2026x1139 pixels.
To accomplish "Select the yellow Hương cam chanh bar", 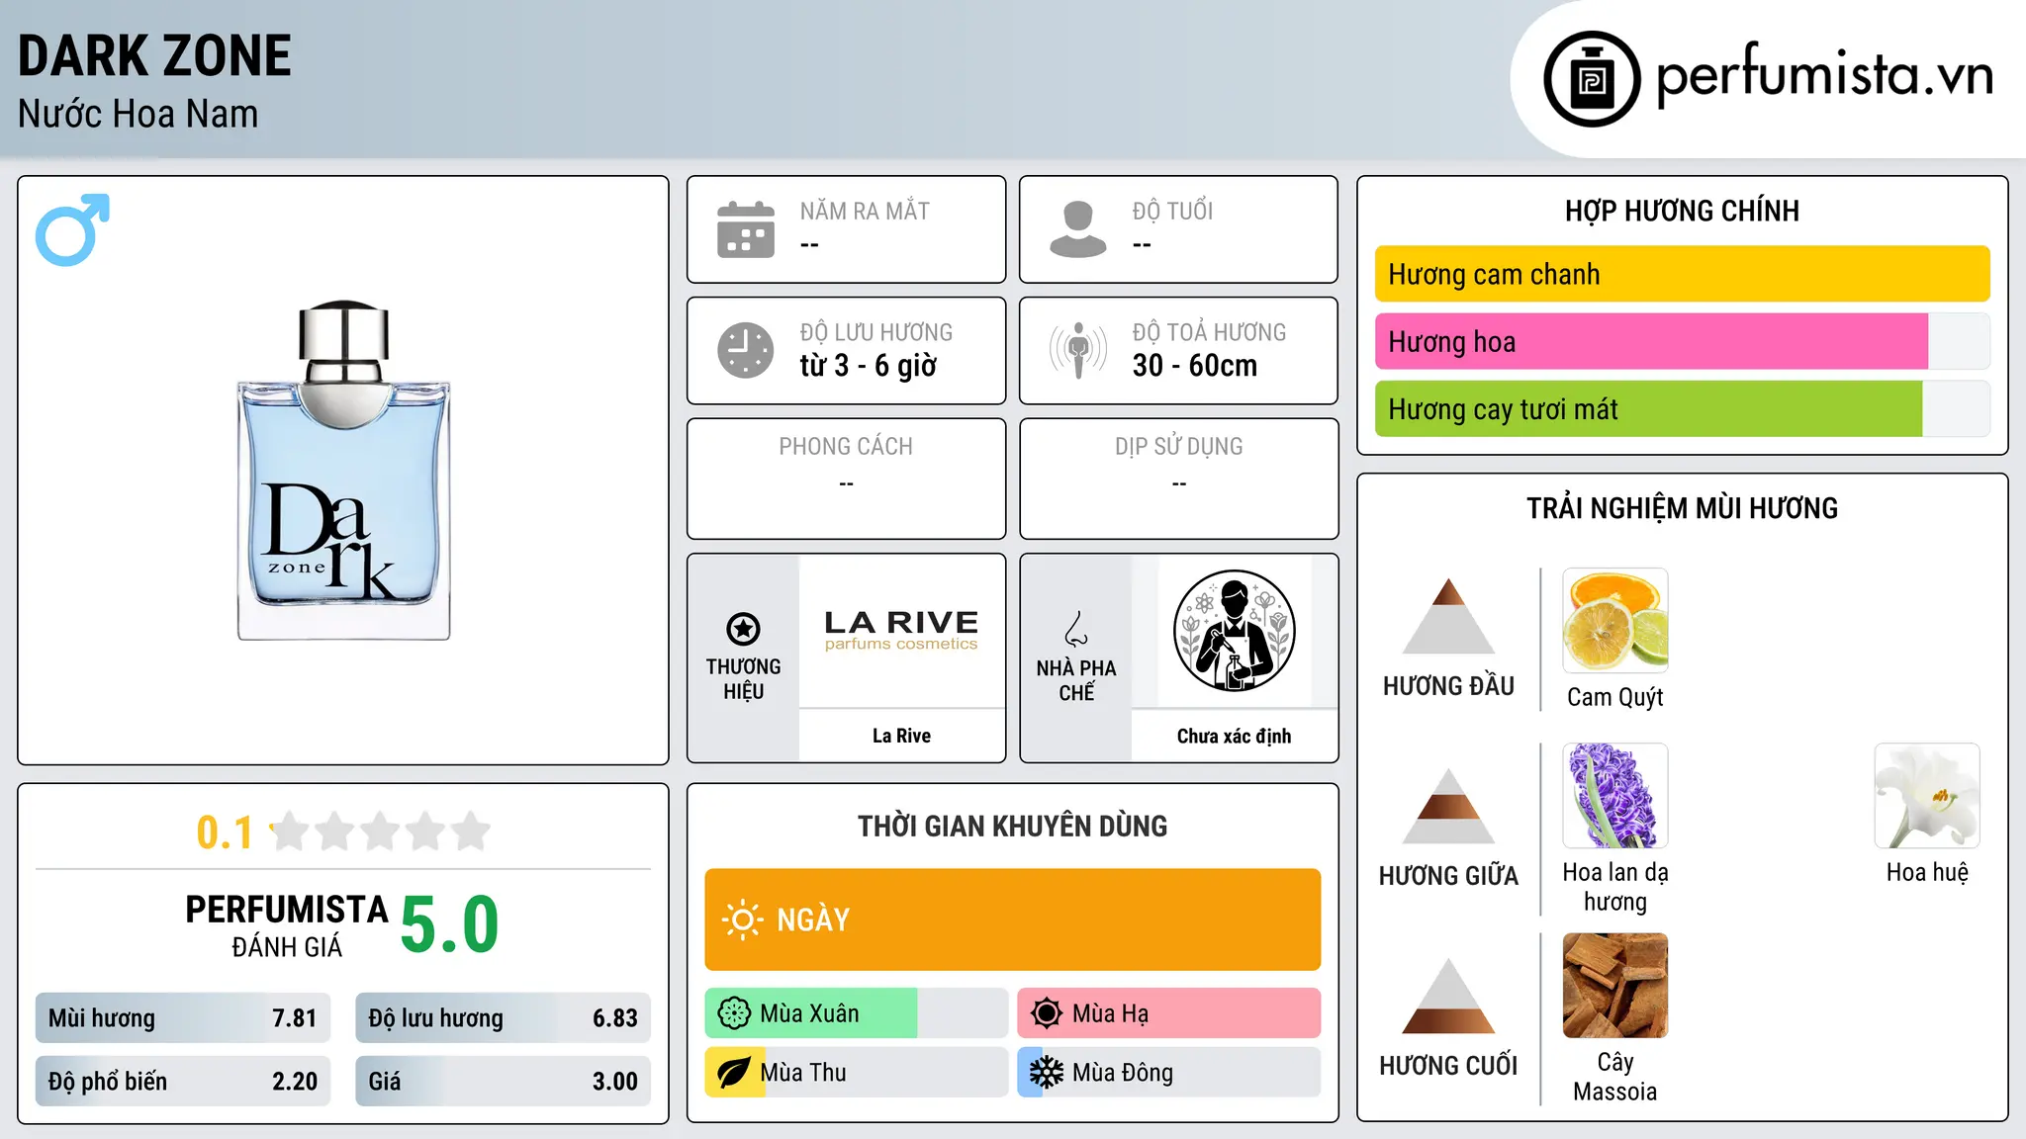I will click(x=1682, y=274).
